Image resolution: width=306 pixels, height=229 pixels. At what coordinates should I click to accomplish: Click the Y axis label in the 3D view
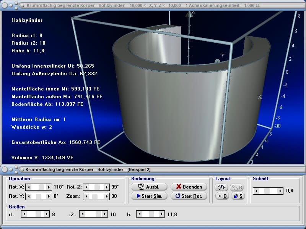(223, 56)
